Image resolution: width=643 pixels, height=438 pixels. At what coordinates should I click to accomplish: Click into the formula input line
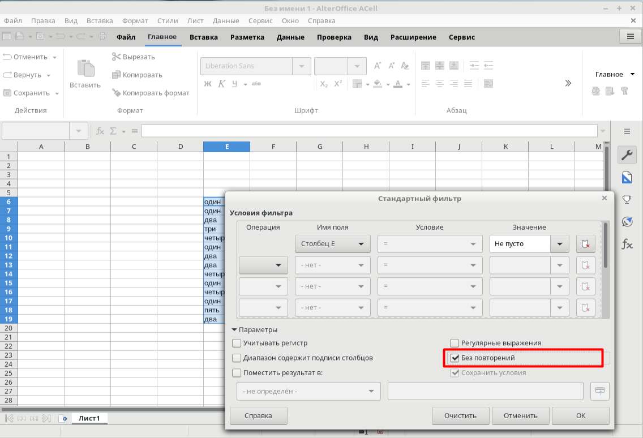coord(369,131)
